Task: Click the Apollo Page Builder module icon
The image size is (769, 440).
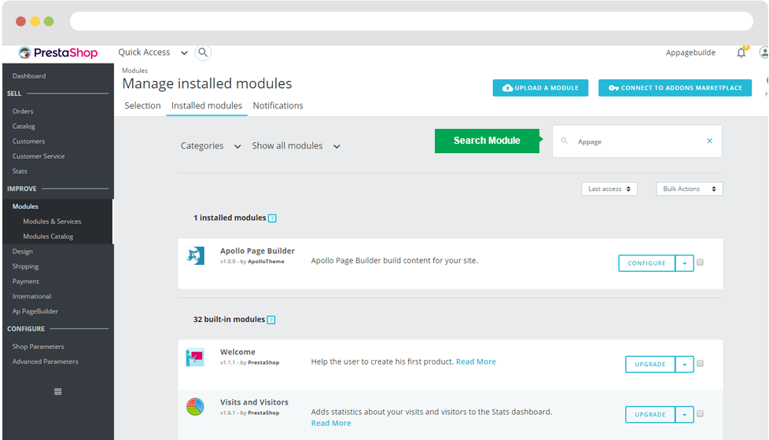Action: [x=195, y=256]
